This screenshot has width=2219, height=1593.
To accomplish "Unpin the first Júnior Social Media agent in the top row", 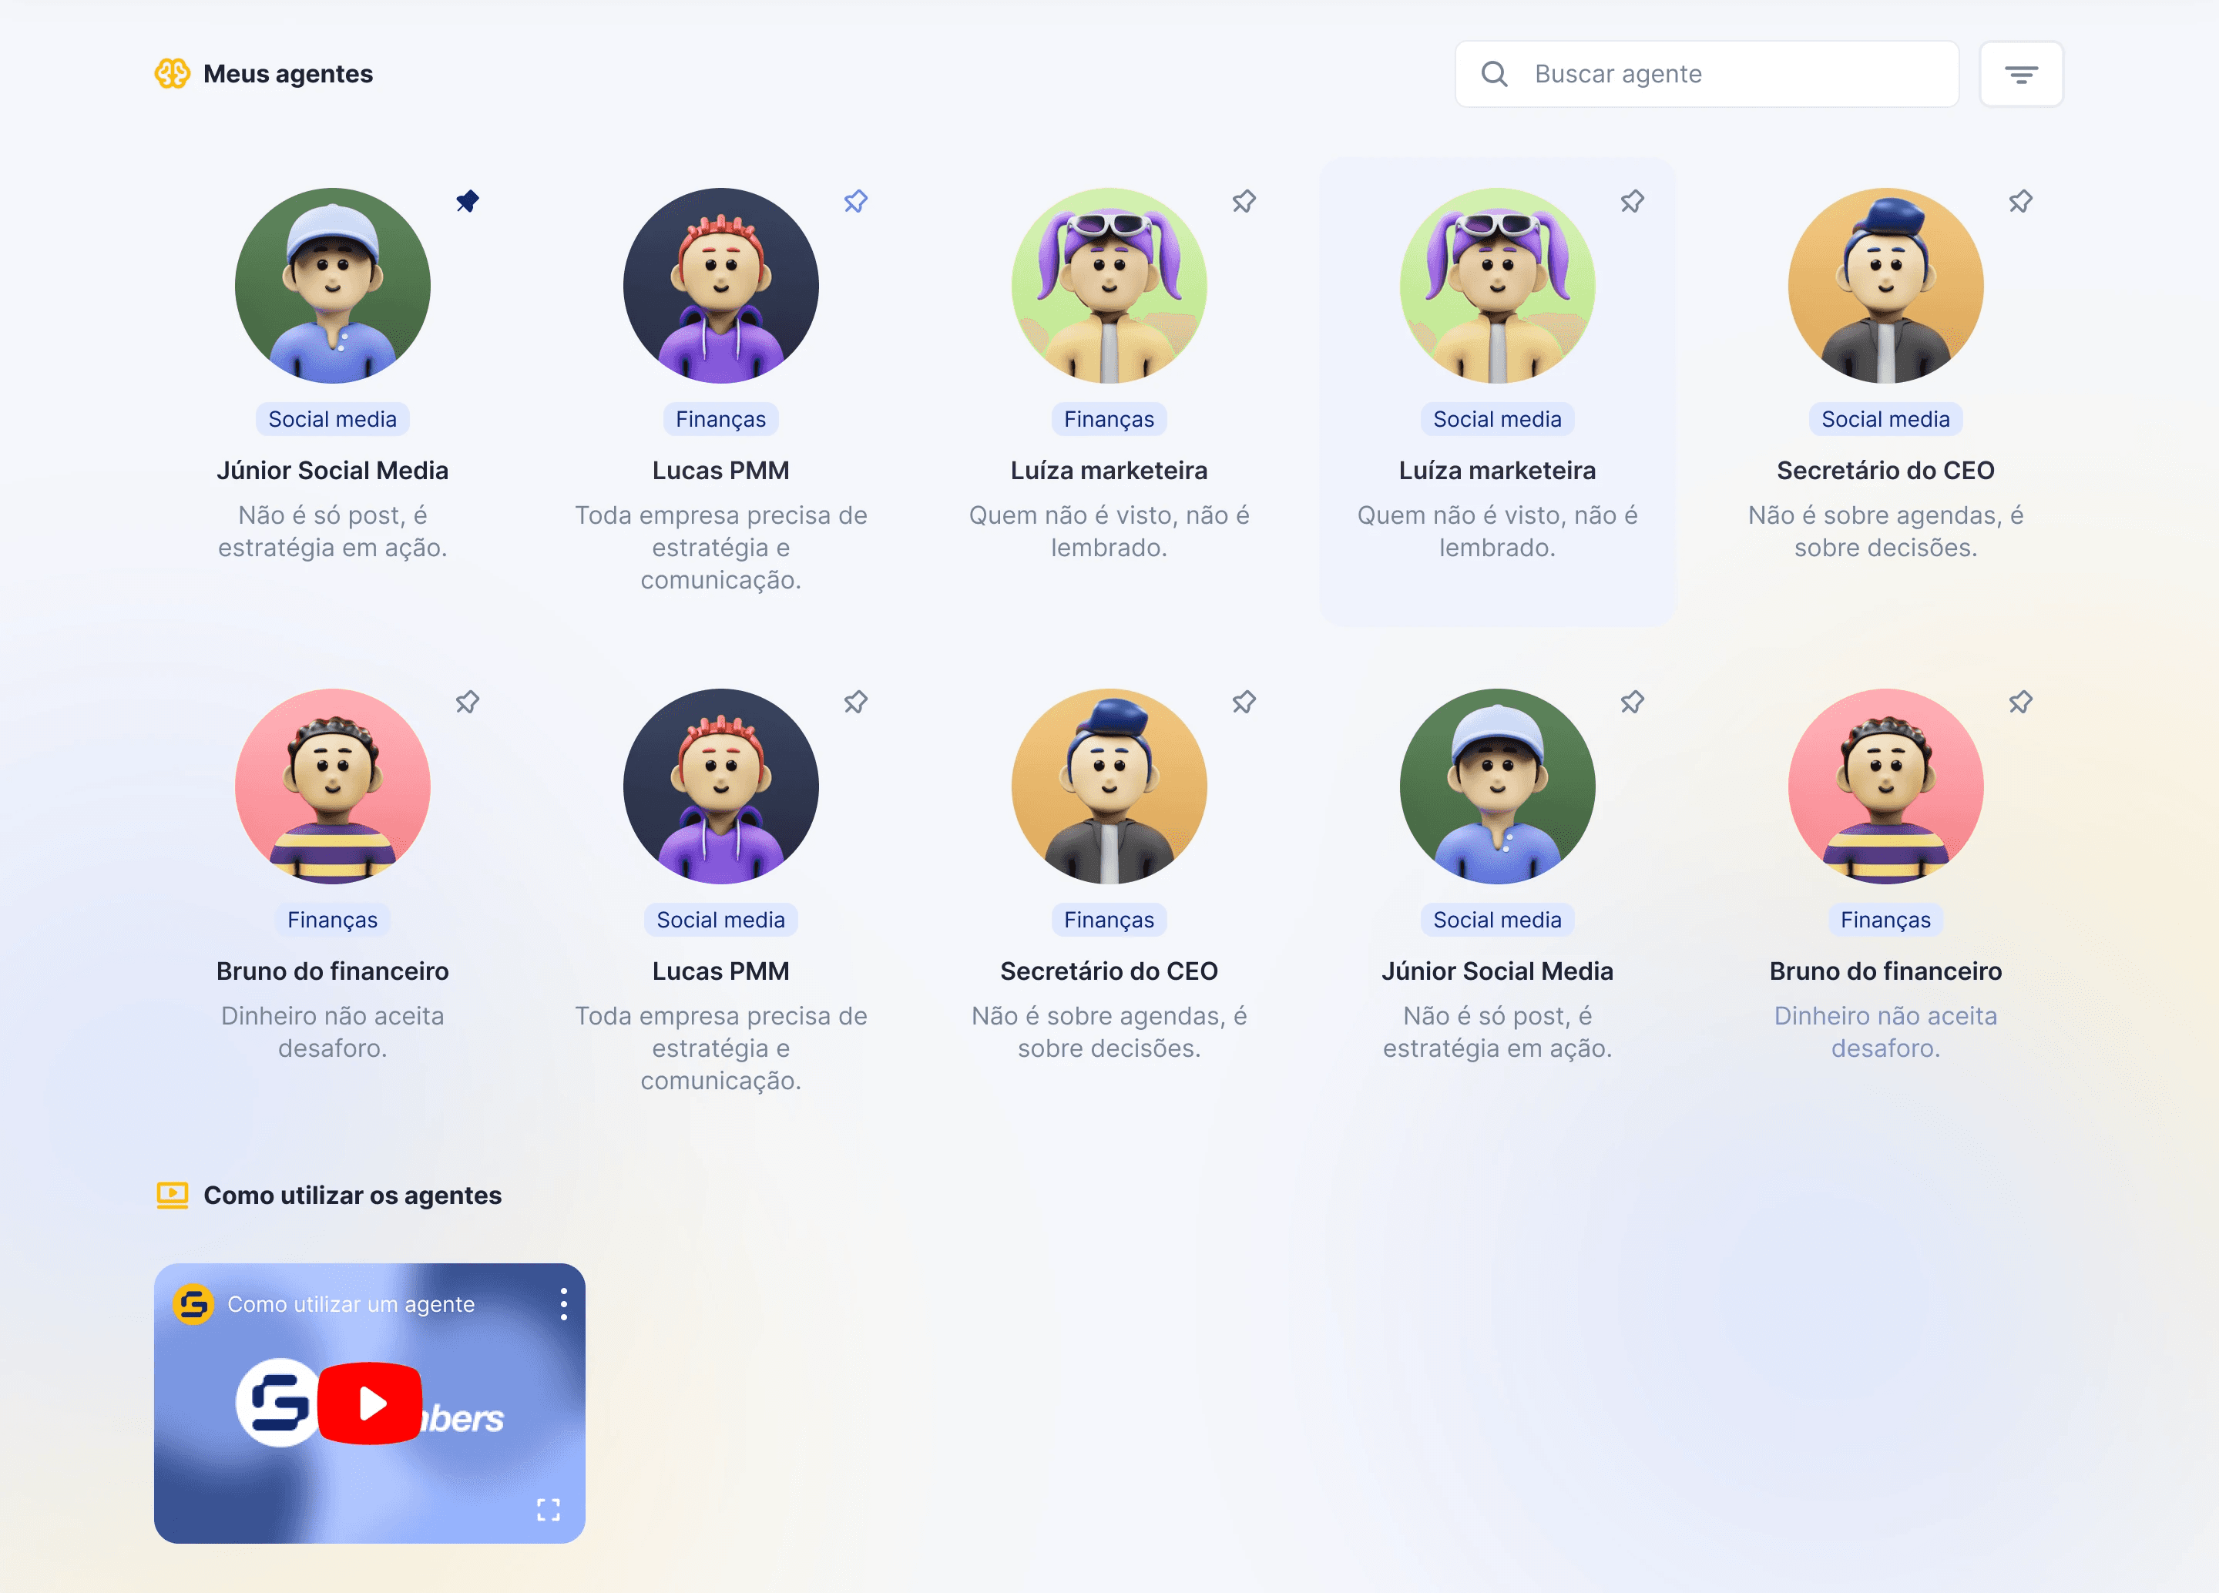I will [x=467, y=202].
